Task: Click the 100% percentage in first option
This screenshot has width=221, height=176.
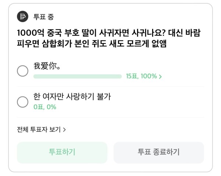Action: (149, 76)
